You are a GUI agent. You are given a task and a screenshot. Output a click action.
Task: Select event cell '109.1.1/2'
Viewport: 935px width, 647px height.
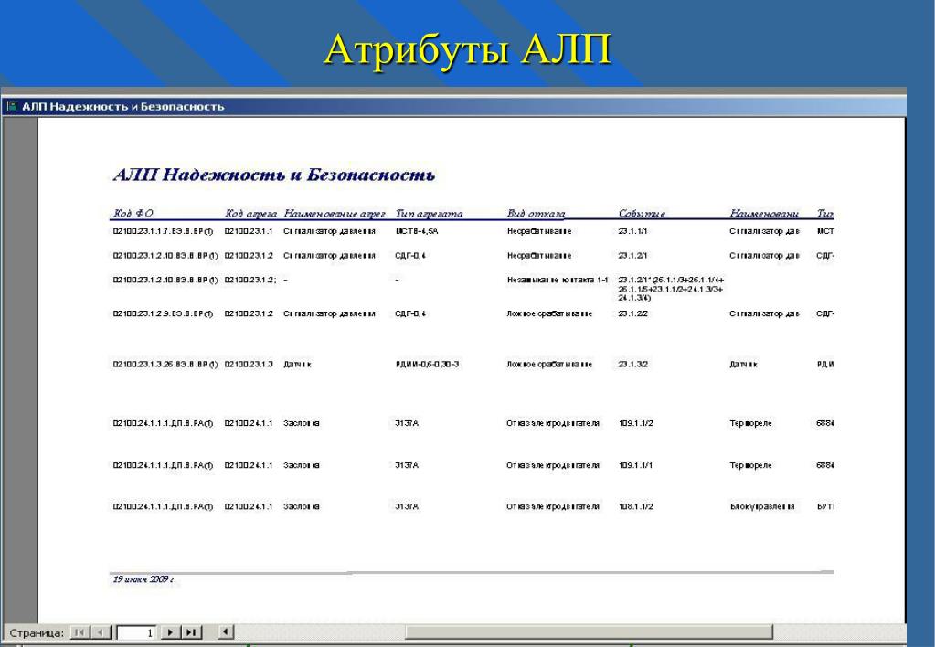635,423
